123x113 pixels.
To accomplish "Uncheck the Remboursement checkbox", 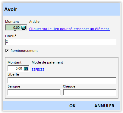I will 7,51.
